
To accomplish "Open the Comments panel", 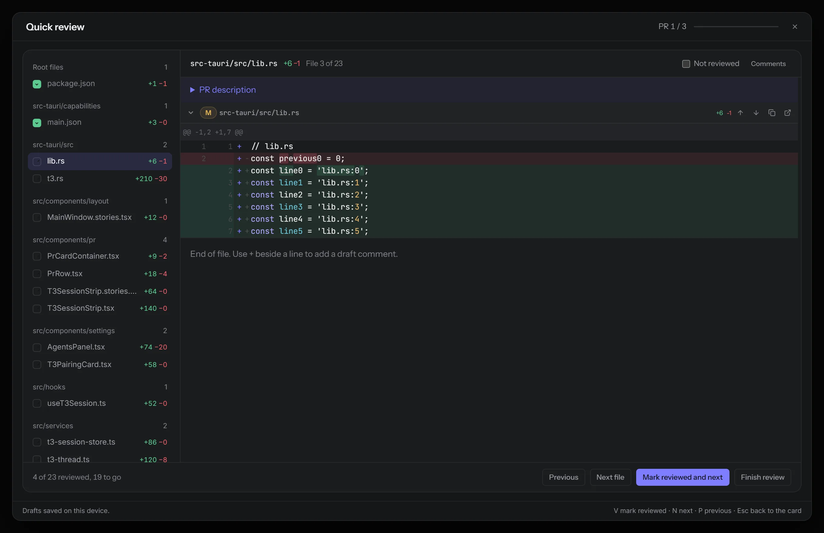I will [768, 64].
